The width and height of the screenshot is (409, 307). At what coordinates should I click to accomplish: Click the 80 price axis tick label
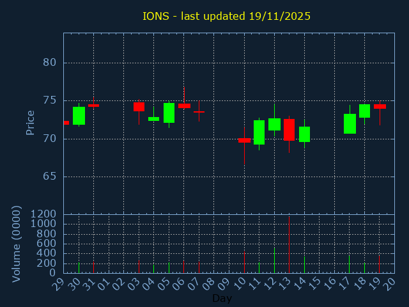(50, 63)
